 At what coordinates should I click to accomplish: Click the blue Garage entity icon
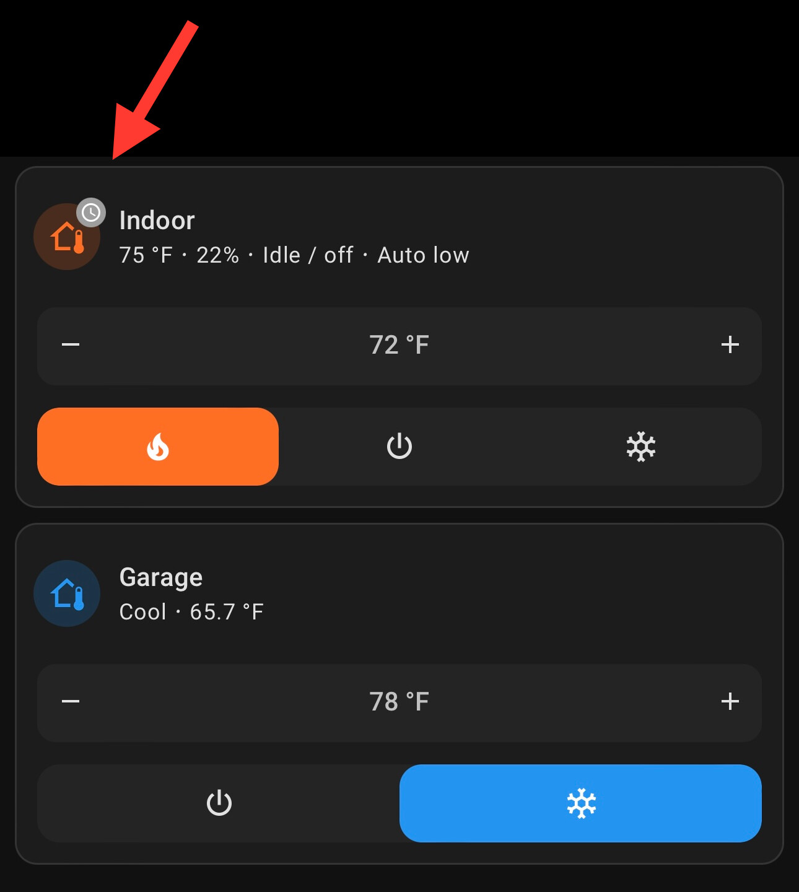coord(66,593)
